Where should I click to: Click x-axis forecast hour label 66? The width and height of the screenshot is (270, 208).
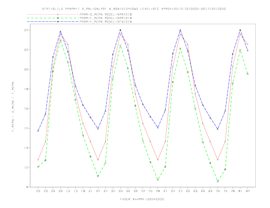pos(203,191)
